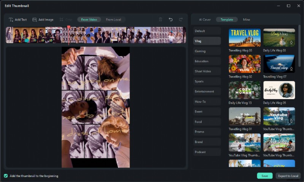Switch source to From Video
304x182 pixels.
89,20
